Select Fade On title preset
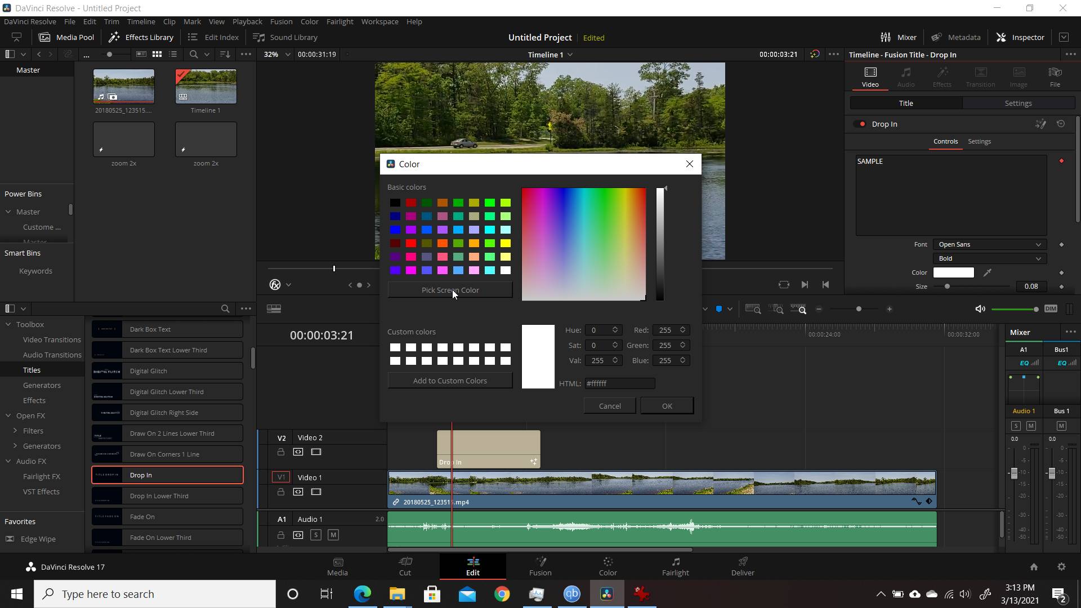This screenshot has width=1081, height=608. [167, 517]
